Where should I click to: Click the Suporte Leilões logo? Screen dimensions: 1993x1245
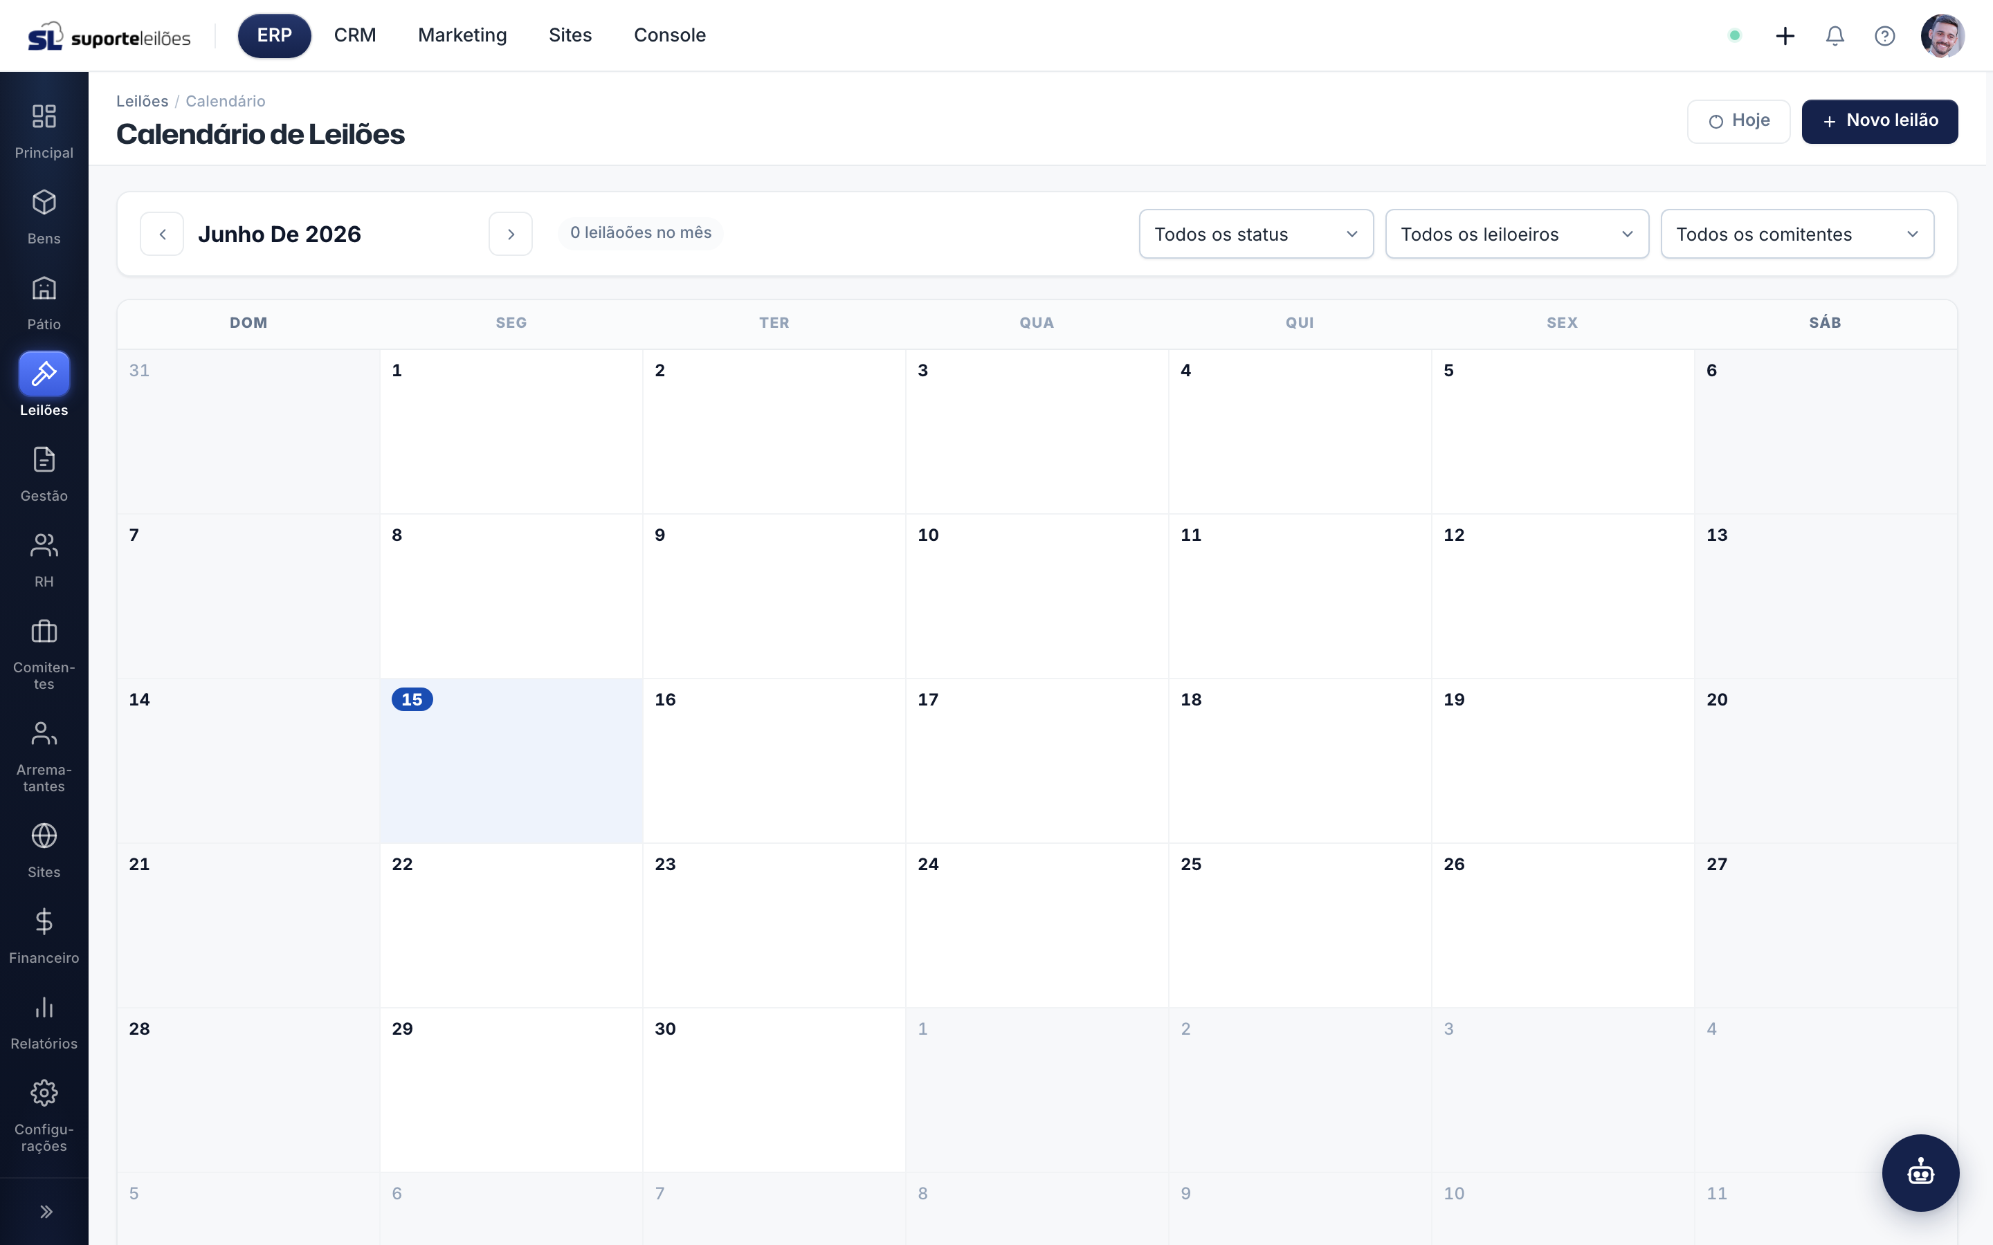pos(109,36)
